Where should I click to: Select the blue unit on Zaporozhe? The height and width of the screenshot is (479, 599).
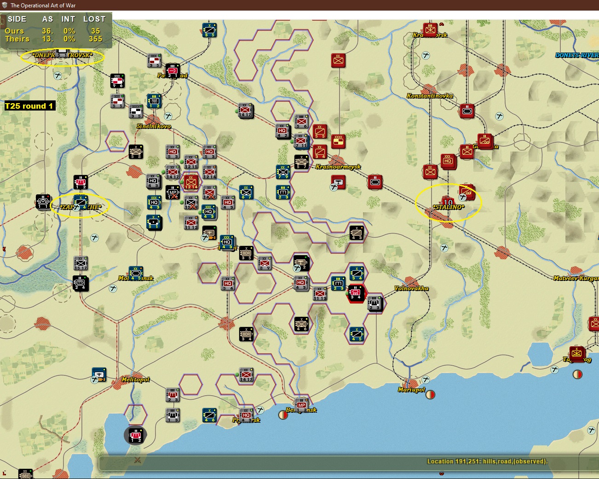pyautogui.click(x=81, y=203)
